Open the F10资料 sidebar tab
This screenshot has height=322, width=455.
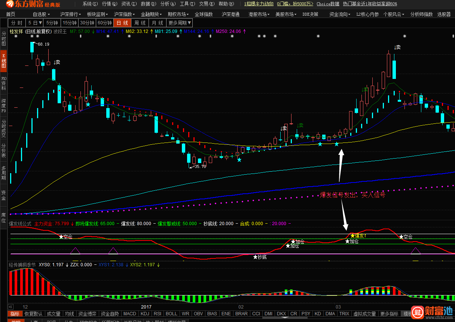click(x=4, y=83)
